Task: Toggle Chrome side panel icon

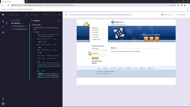Action: coord(181,5)
